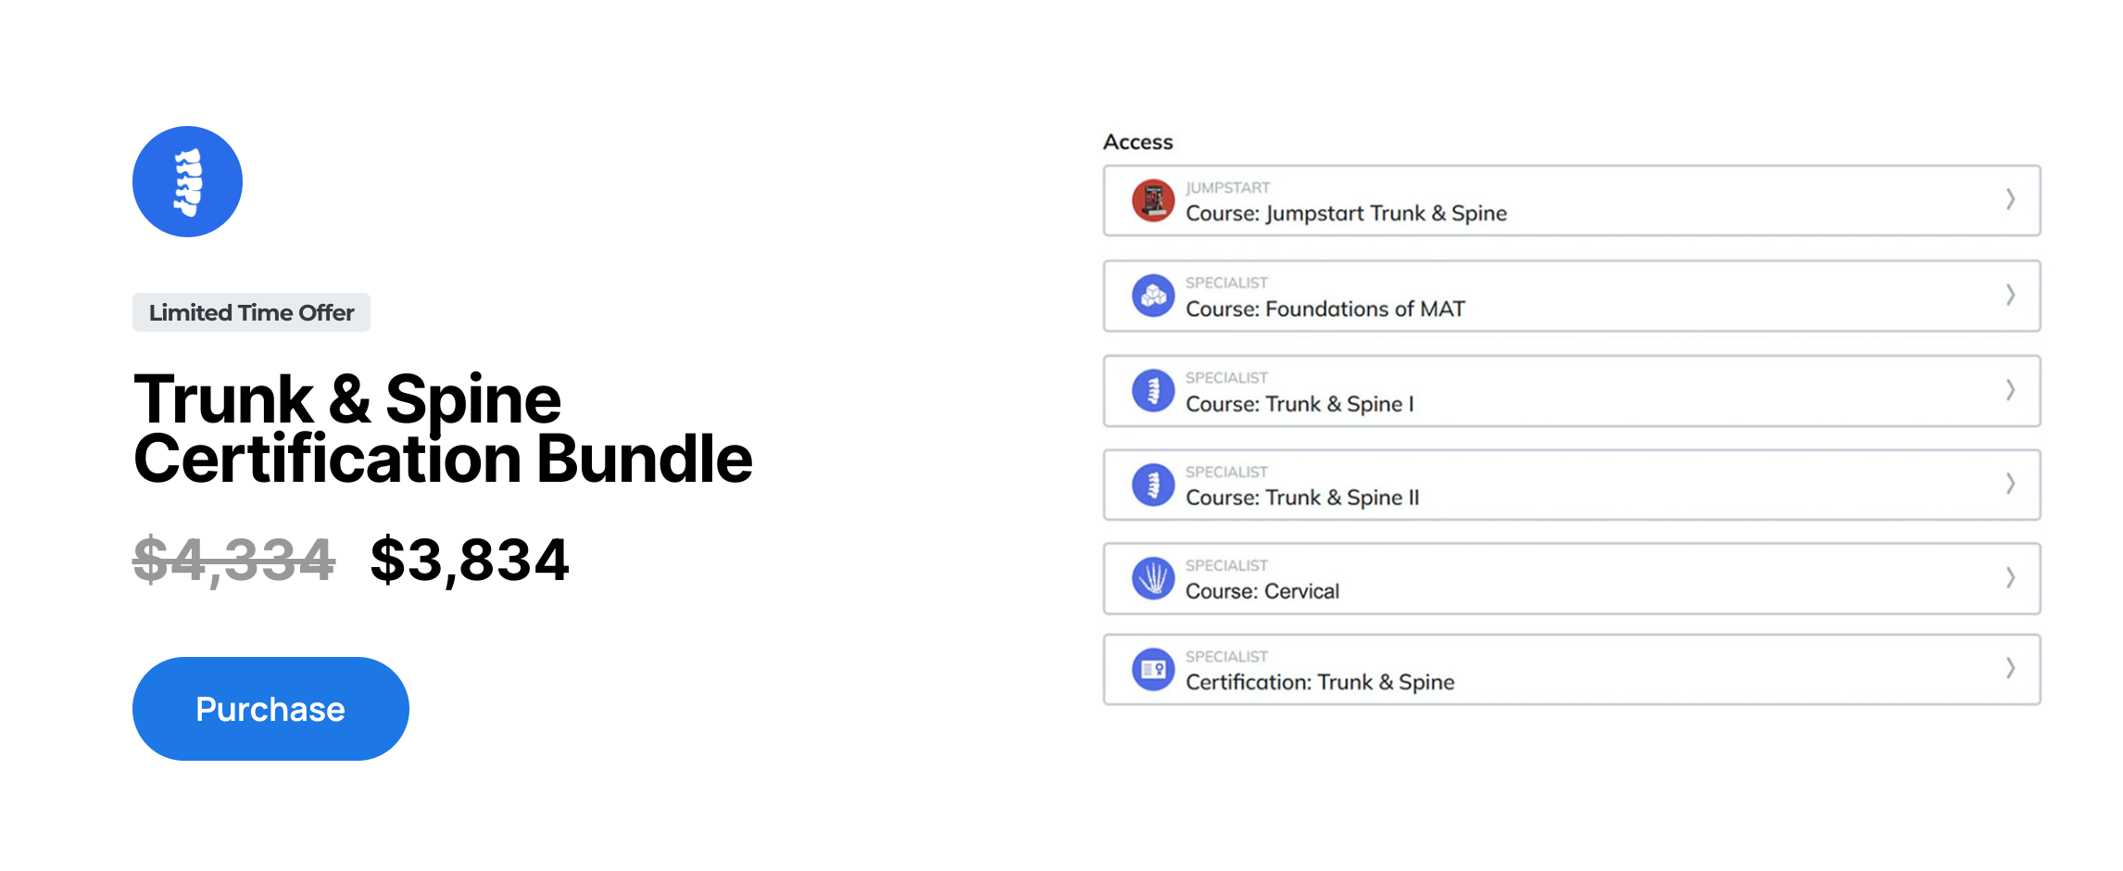Click the Trunk & Spine II spine icon
Screen dimensions: 2123x871
tap(1153, 485)
